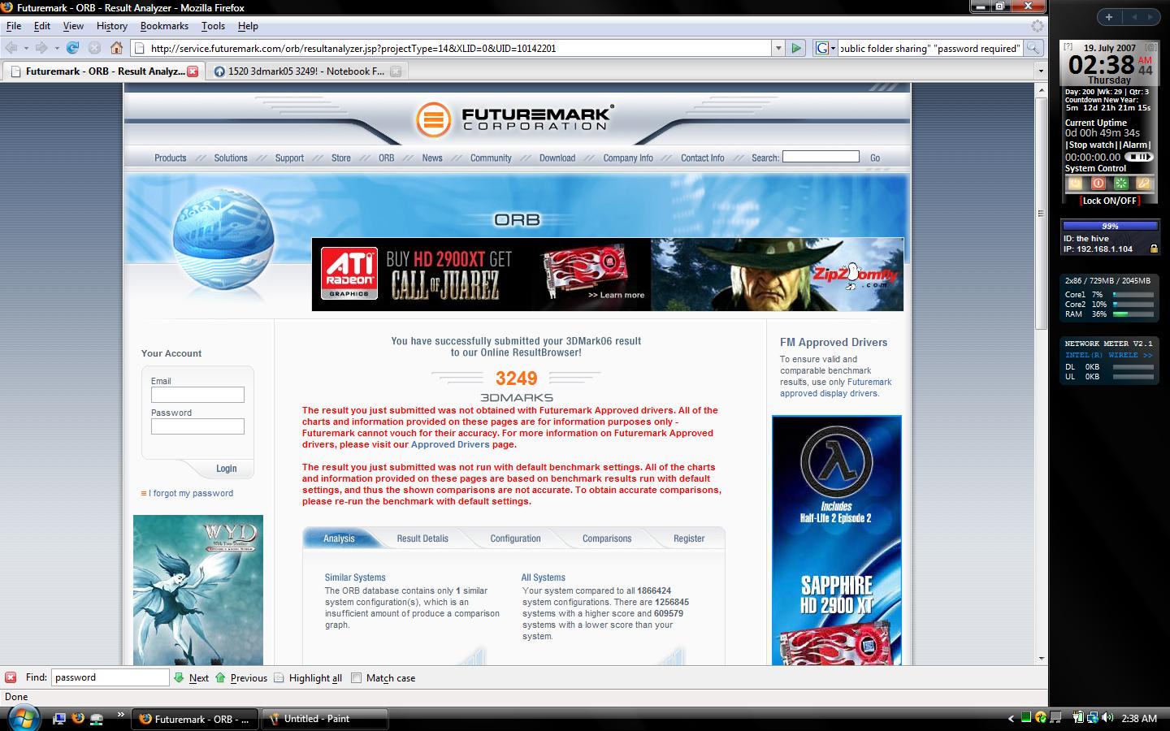Close the 1520 3dmark05 tab

coord(396,71)
